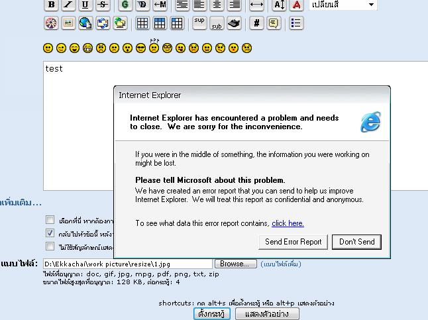Click the ตั้งกระทู้ post button

(212, 314)
